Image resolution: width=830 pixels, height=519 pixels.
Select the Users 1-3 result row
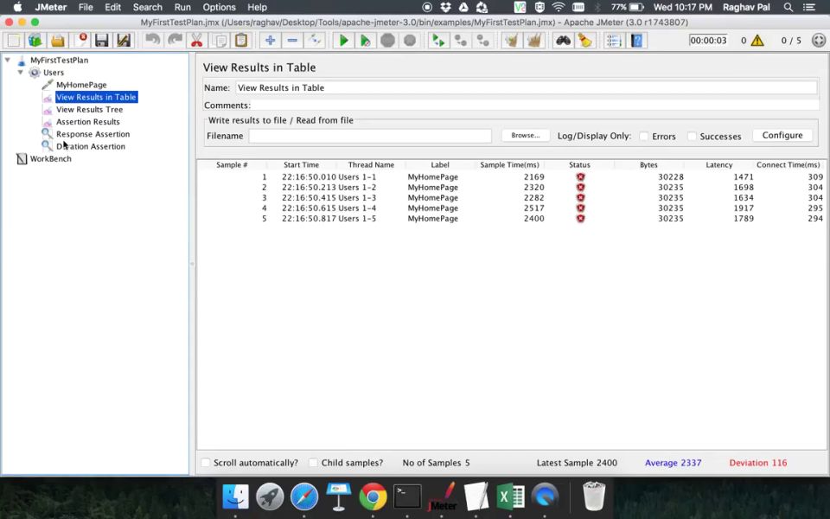point(511,197)
